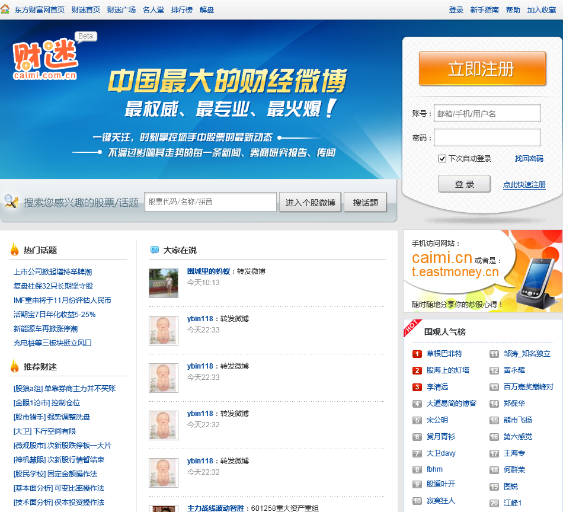Open [大卫] 下行空间有限

point(44,431)
